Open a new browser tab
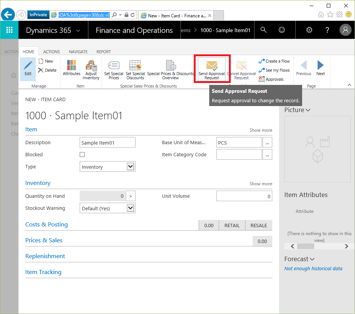Screen dimensions: 355x314 (219, 15)
